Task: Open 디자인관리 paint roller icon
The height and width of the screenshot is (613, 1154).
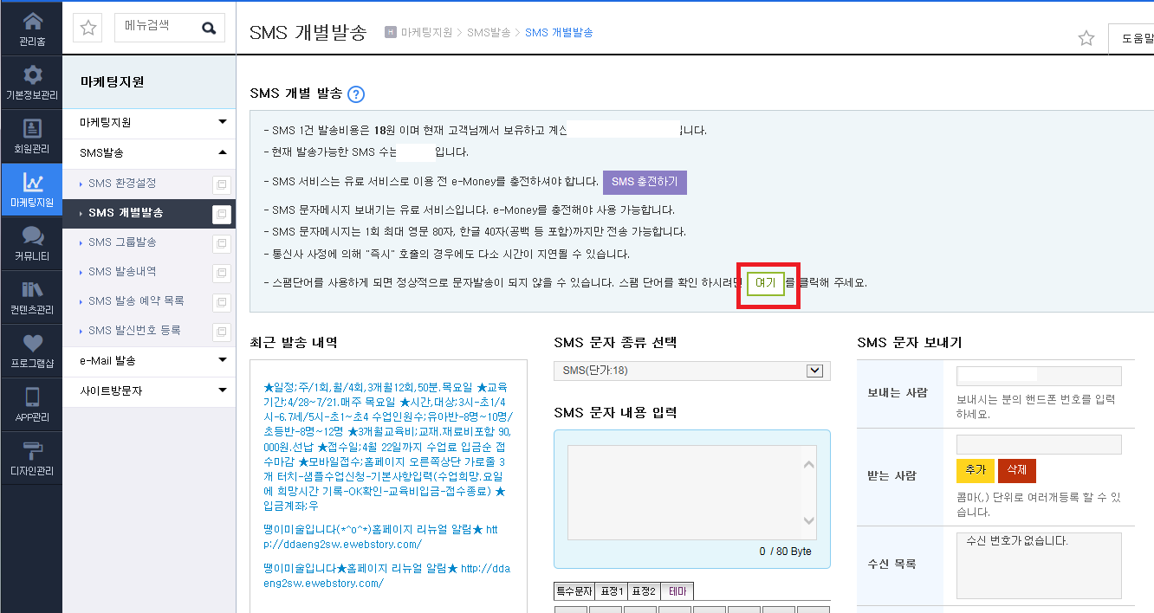Action: click(32, 450)
